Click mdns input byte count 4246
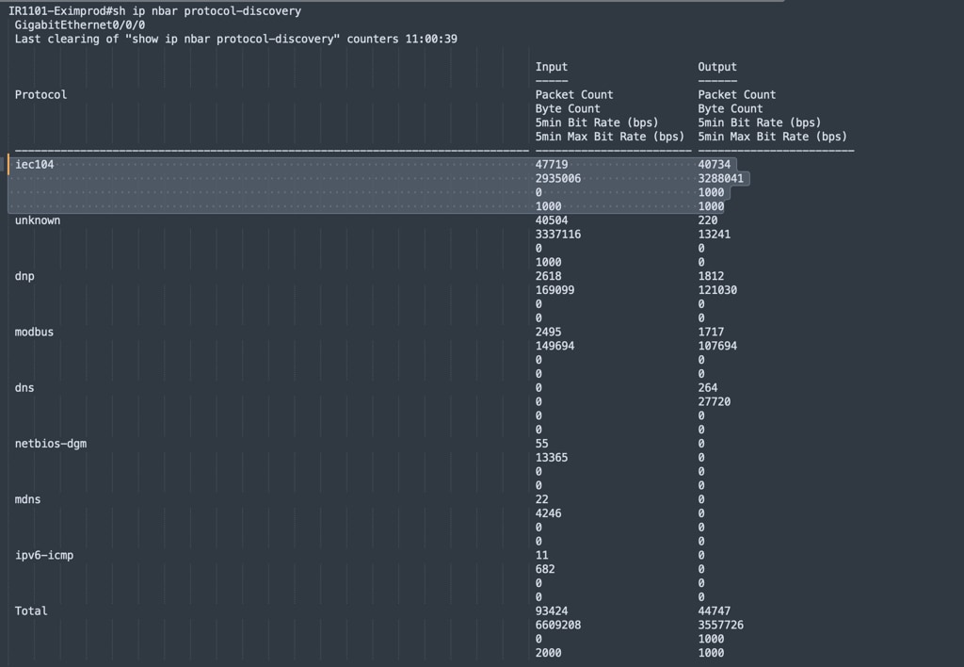964x667 pixels. pos(549,513)
